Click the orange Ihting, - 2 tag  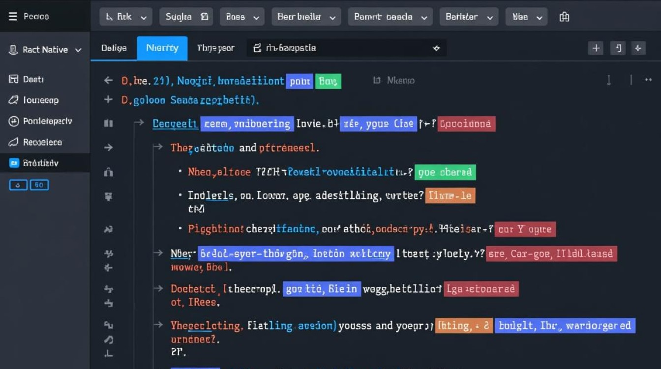(463, 325)
